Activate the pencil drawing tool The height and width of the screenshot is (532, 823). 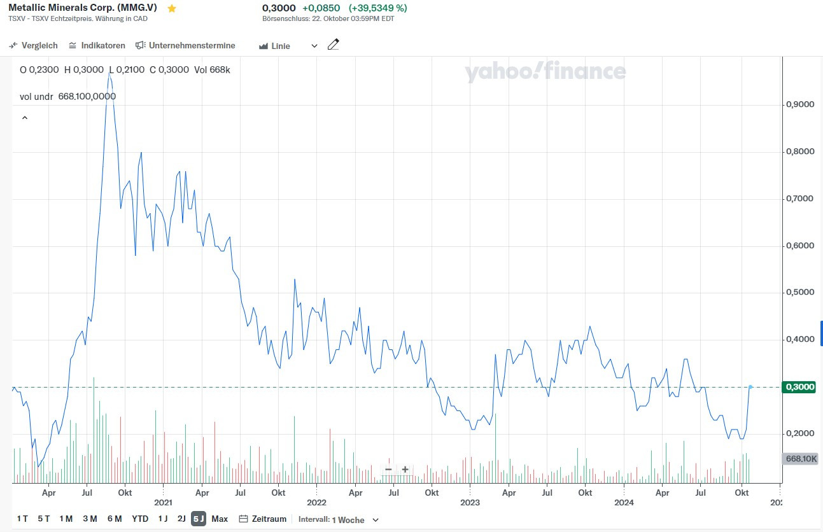coord(334,45)
